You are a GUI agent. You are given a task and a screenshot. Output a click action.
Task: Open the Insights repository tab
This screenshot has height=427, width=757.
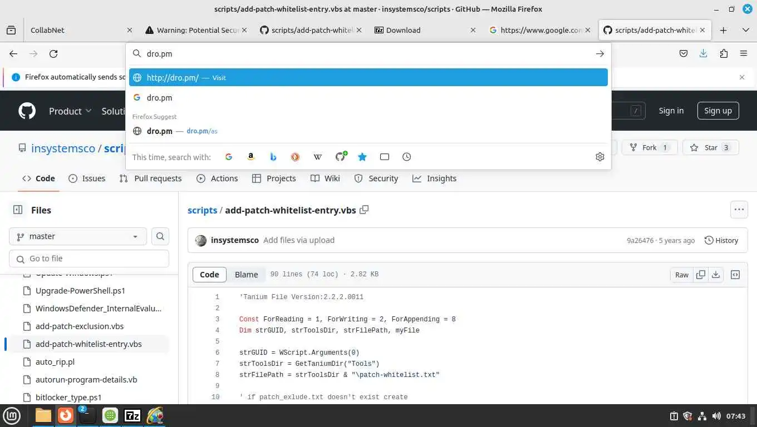tap(434, 178)
